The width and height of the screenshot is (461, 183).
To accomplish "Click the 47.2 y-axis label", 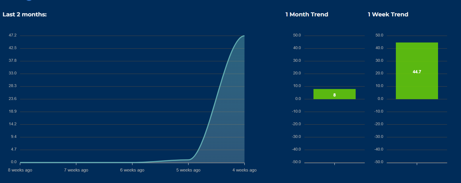I will [x=13, y=35].
